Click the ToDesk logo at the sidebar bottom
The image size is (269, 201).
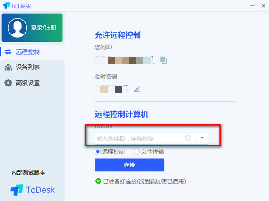tap(33, 190)
